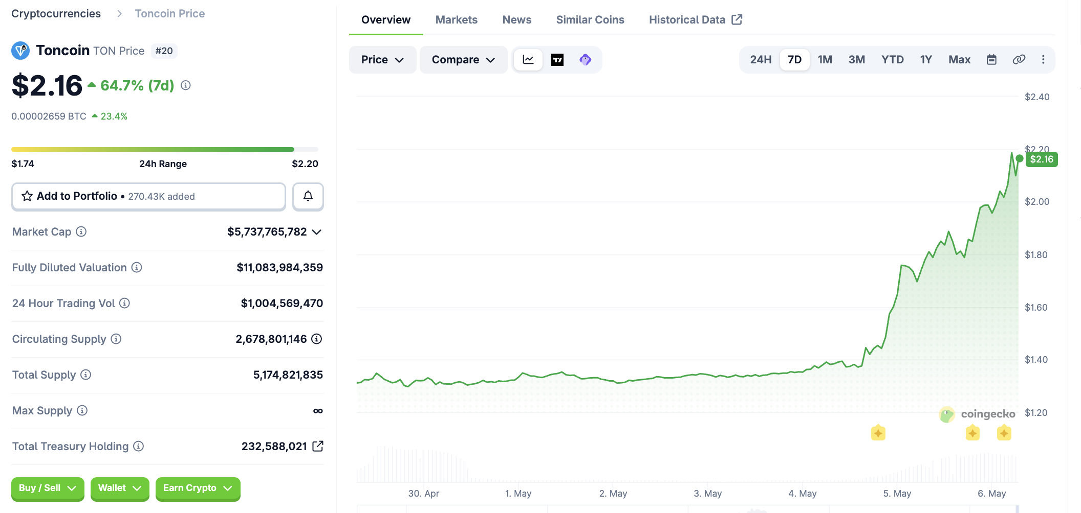Click the $11,083,984,359 valuation value
The image size is (1081, 513).
[x=279, y=268]
